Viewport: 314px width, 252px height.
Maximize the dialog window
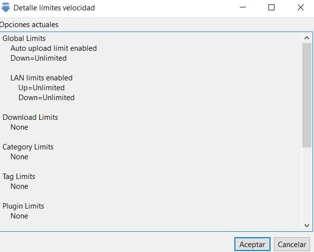[271, 7]
